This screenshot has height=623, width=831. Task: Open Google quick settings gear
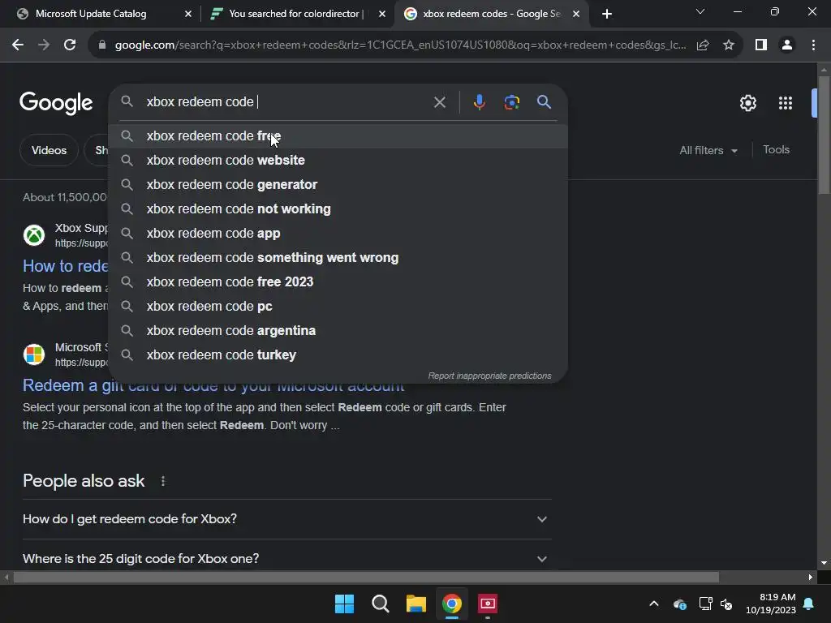[x=747, y=103]
